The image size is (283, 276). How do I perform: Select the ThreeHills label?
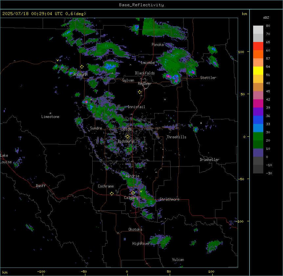coord(176,137)
